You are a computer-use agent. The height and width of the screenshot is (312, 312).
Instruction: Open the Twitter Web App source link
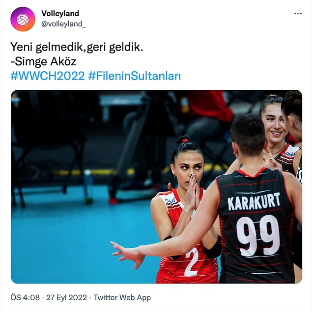coord(122,297)
